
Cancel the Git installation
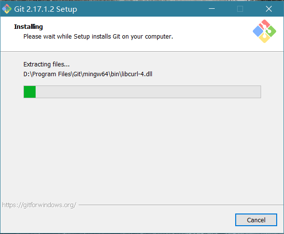coord(256,220)
